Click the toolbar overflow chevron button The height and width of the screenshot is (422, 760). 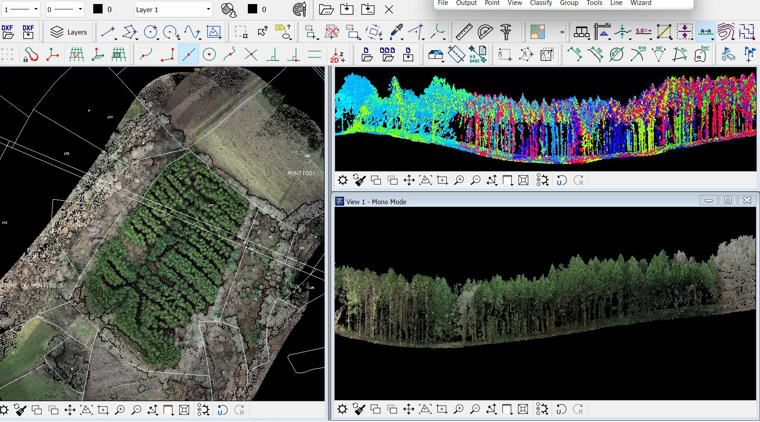562,32
